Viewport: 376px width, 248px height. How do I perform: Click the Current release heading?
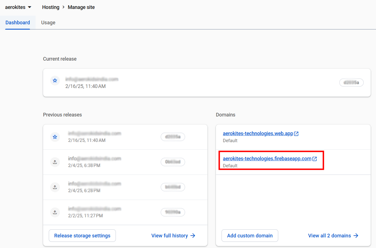(x=60, y=59)
